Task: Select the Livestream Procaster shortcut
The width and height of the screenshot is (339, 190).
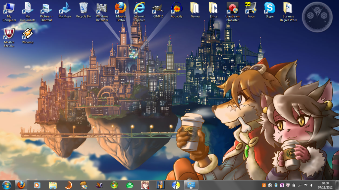Action: click(232, 12)
